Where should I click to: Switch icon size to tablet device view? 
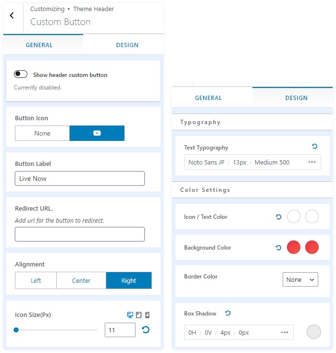pyautogui.click(x=138, y=315)
